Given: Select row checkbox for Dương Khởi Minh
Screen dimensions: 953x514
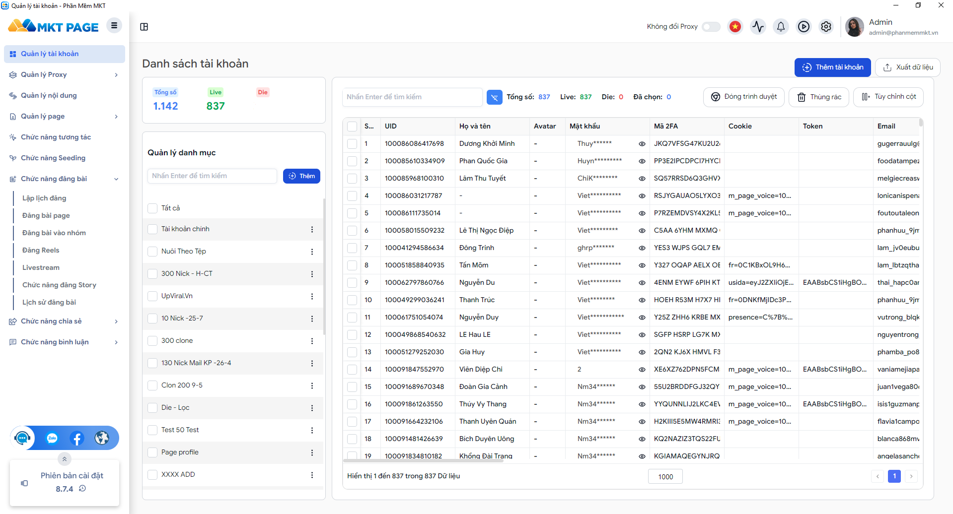Looking at the screenshot, I should (352, 144).
